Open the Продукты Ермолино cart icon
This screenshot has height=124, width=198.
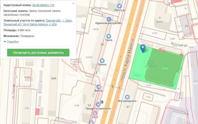tap(98, 104)
